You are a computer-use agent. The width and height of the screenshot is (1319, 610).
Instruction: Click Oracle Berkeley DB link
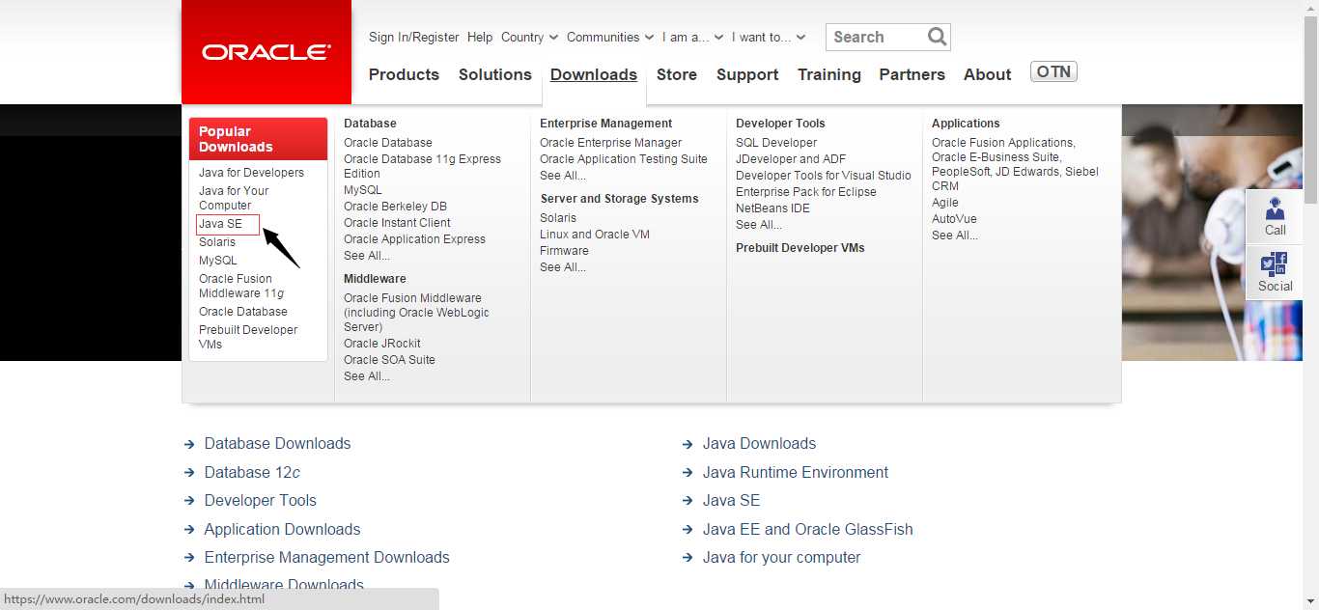pyautogui.click(x=395, y=207)
